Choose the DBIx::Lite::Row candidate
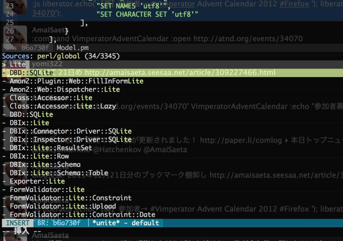This screenshot has width=343, height=241. 39,156
